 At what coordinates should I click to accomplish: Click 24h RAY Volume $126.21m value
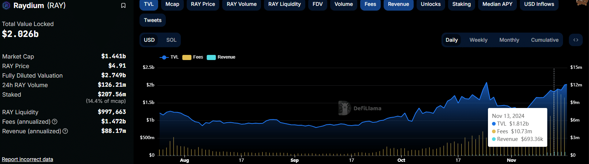click(x=112, y=85)
